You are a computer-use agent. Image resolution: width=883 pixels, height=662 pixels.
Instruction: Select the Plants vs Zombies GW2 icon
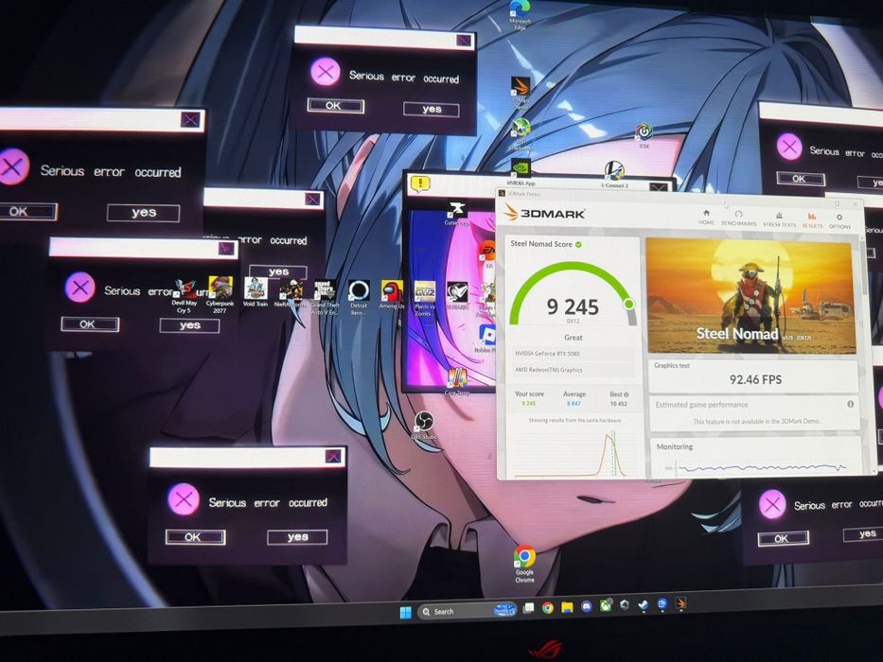424,298
